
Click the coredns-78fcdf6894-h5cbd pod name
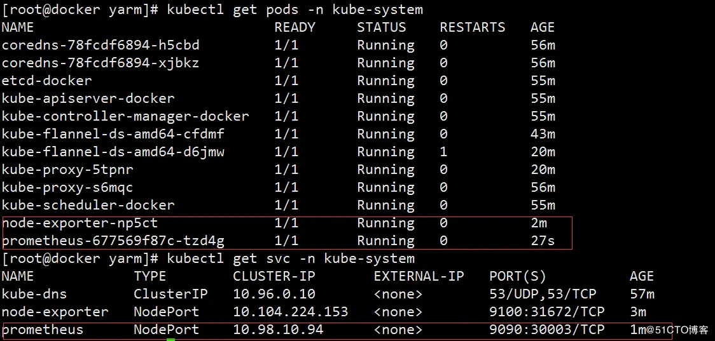point(101,45)
